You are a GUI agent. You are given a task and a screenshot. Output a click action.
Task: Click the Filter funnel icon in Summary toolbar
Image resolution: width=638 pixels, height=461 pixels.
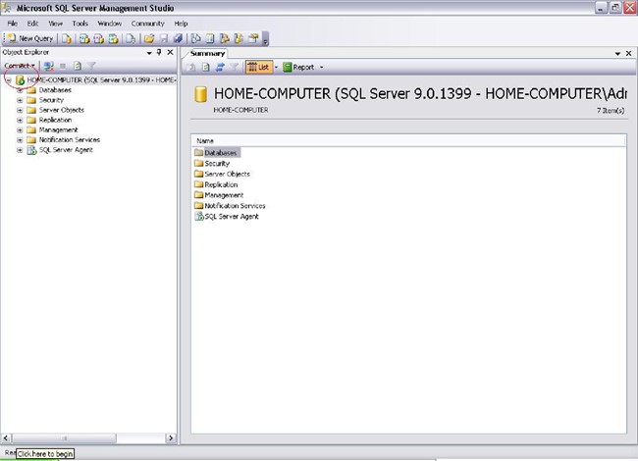pos(234,67)
